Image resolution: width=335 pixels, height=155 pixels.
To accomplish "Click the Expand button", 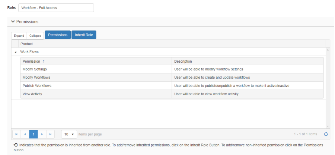I will 19,36.
